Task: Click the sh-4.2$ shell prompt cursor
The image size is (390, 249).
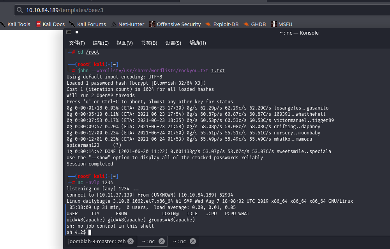Action: click(90, 232)
